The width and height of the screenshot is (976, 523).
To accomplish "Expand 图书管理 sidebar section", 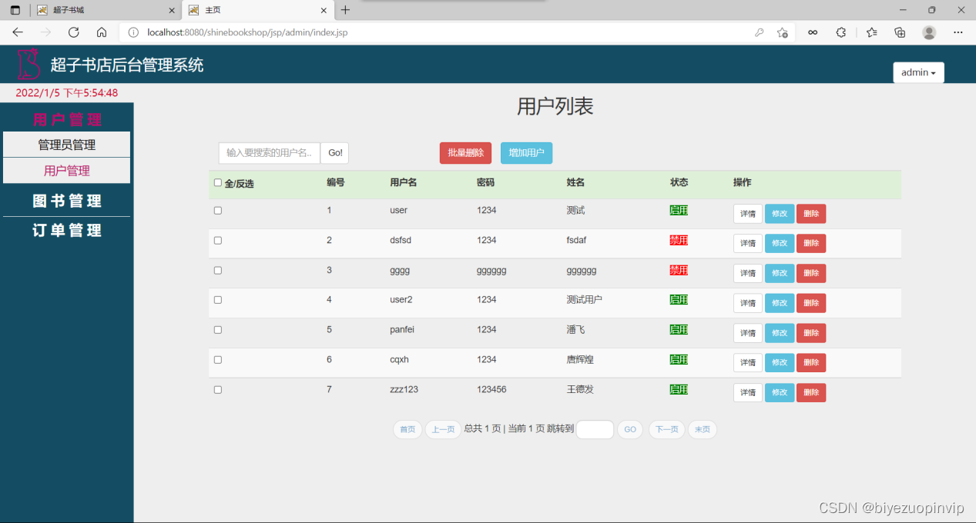I will pyautogui.click(x=67, y=201).
